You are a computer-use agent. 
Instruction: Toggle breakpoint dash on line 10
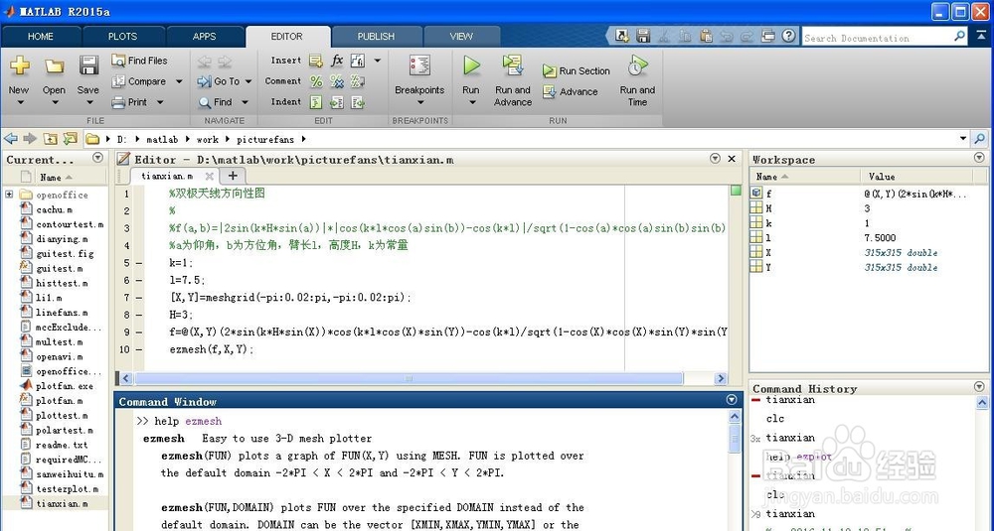click(139, 348)
